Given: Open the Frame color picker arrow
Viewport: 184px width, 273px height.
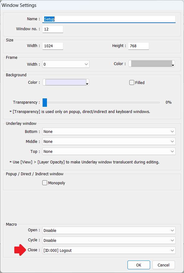Looking at the screenshot, I should tap(173, 65).
